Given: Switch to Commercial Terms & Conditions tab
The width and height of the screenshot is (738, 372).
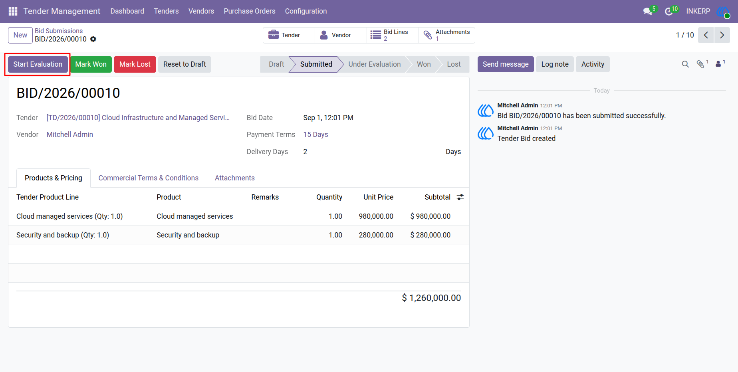Looking at the screenshot, I should click(149, 178).
